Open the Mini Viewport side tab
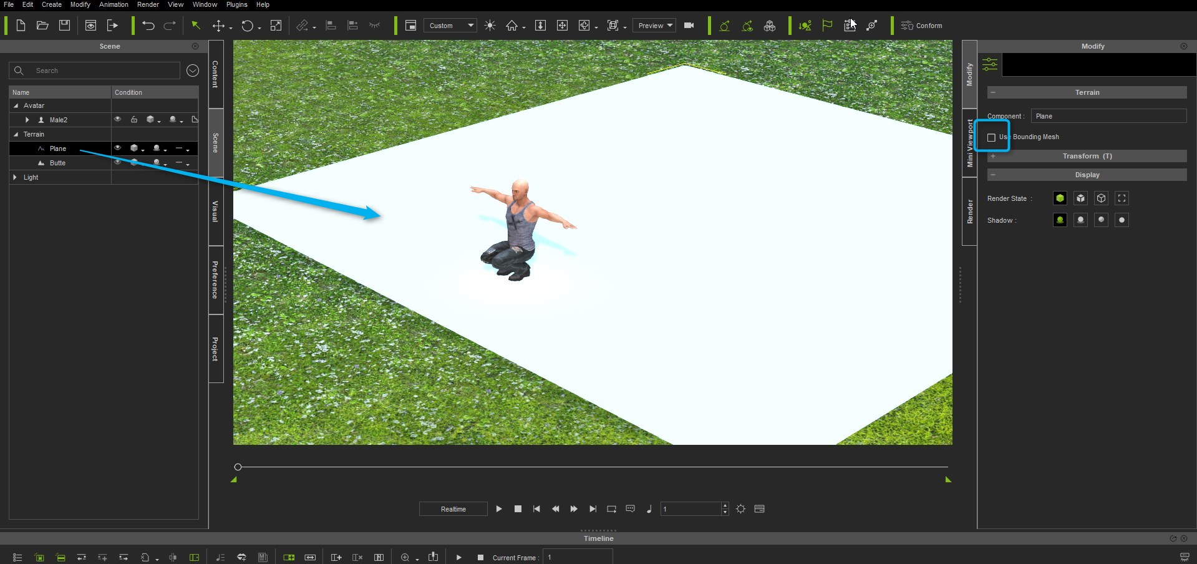This screenshot has height=564, width=1197. click(969, 143)
